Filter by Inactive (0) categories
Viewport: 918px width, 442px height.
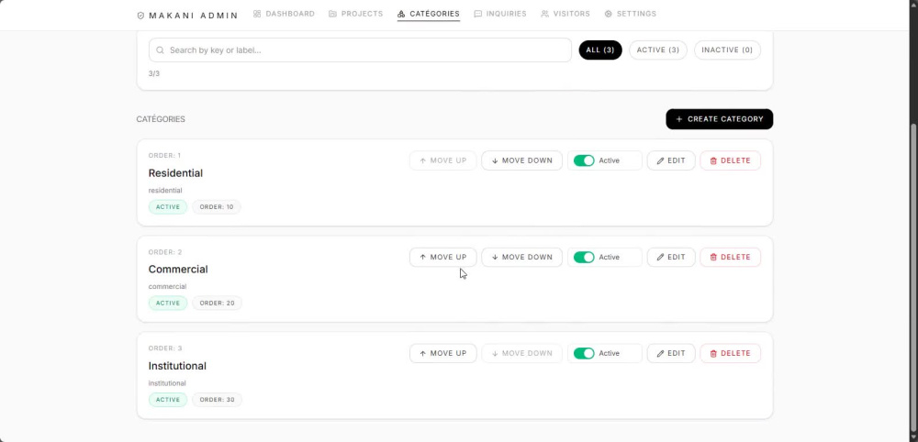point(727,50)
